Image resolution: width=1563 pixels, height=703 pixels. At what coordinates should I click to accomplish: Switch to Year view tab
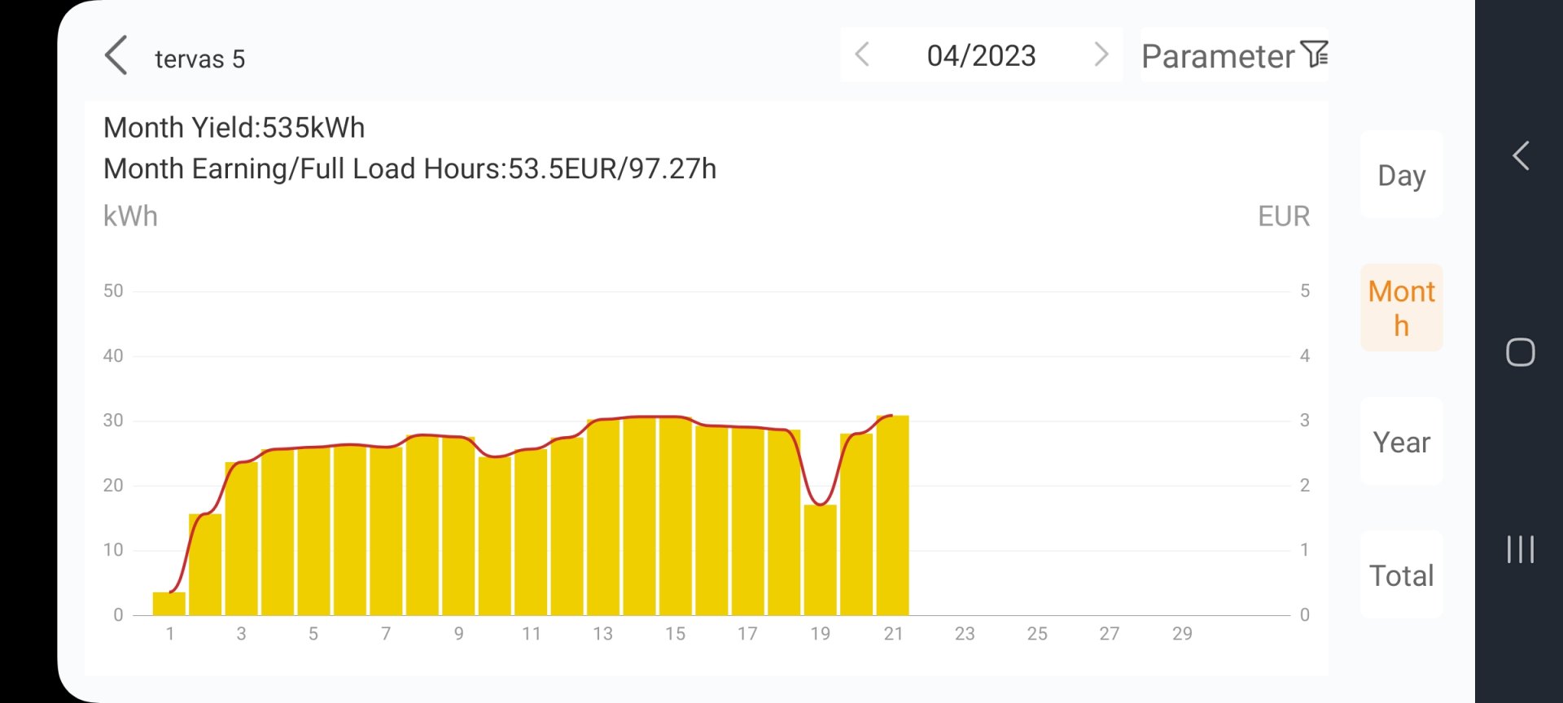pos(1401,442)
